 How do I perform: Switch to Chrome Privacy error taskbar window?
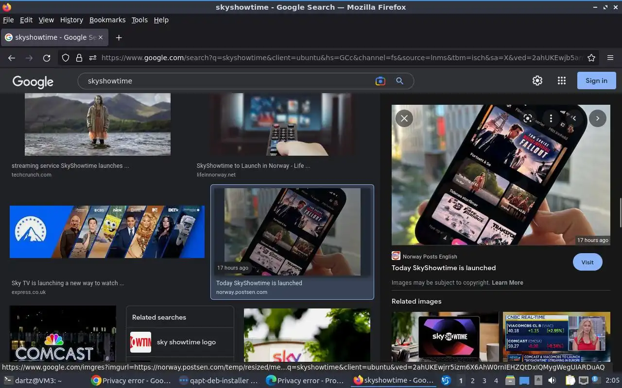(131, 381)
